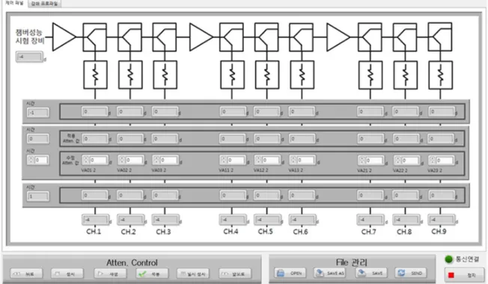Click the square-icon stop button in Atten. Control
The image size is (488, 284).
67,274
